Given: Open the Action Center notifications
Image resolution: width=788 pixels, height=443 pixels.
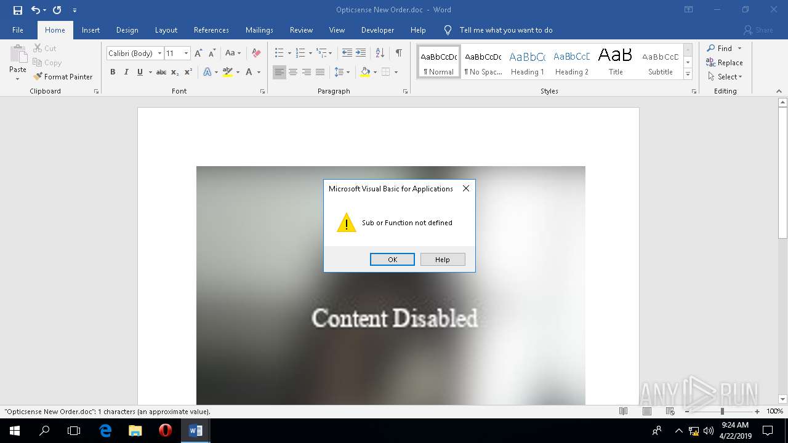Looking at the screenshot, I should [x=768, y=431].
